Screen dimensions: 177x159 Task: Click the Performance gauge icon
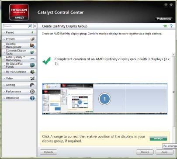[x=32, y=91]
